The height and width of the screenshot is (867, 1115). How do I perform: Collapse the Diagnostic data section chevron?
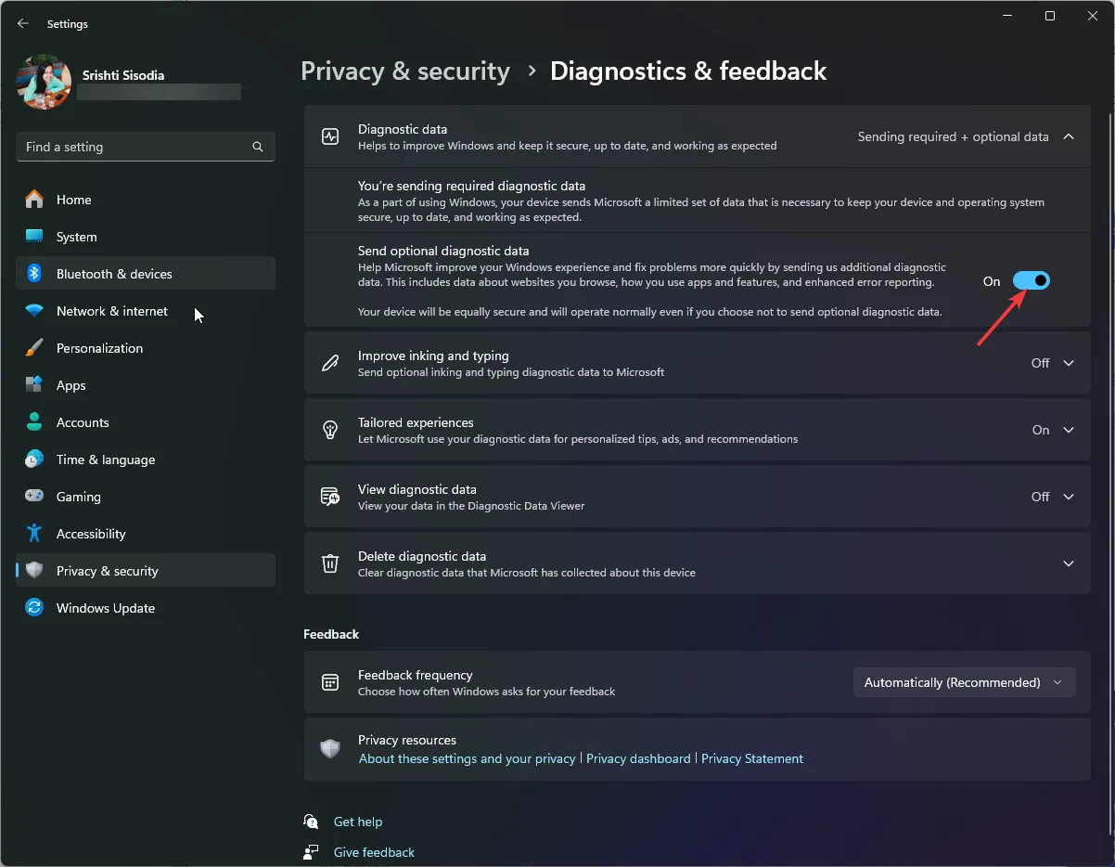click(x=1069, y=136)
